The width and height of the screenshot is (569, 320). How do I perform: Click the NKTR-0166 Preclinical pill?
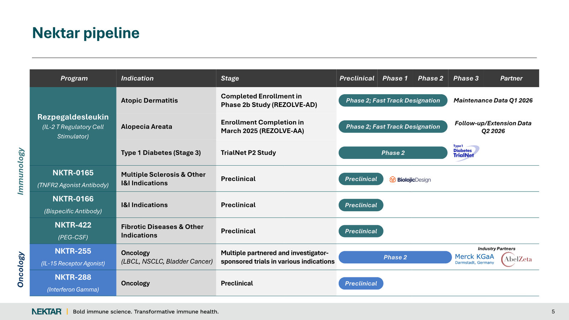[361, 205]
